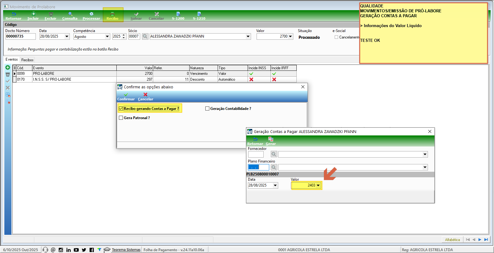
Task: Switch to the Recibos tab
Action: (27, 60)
